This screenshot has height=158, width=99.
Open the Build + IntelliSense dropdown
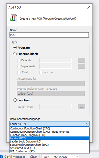tap(77, 157)
